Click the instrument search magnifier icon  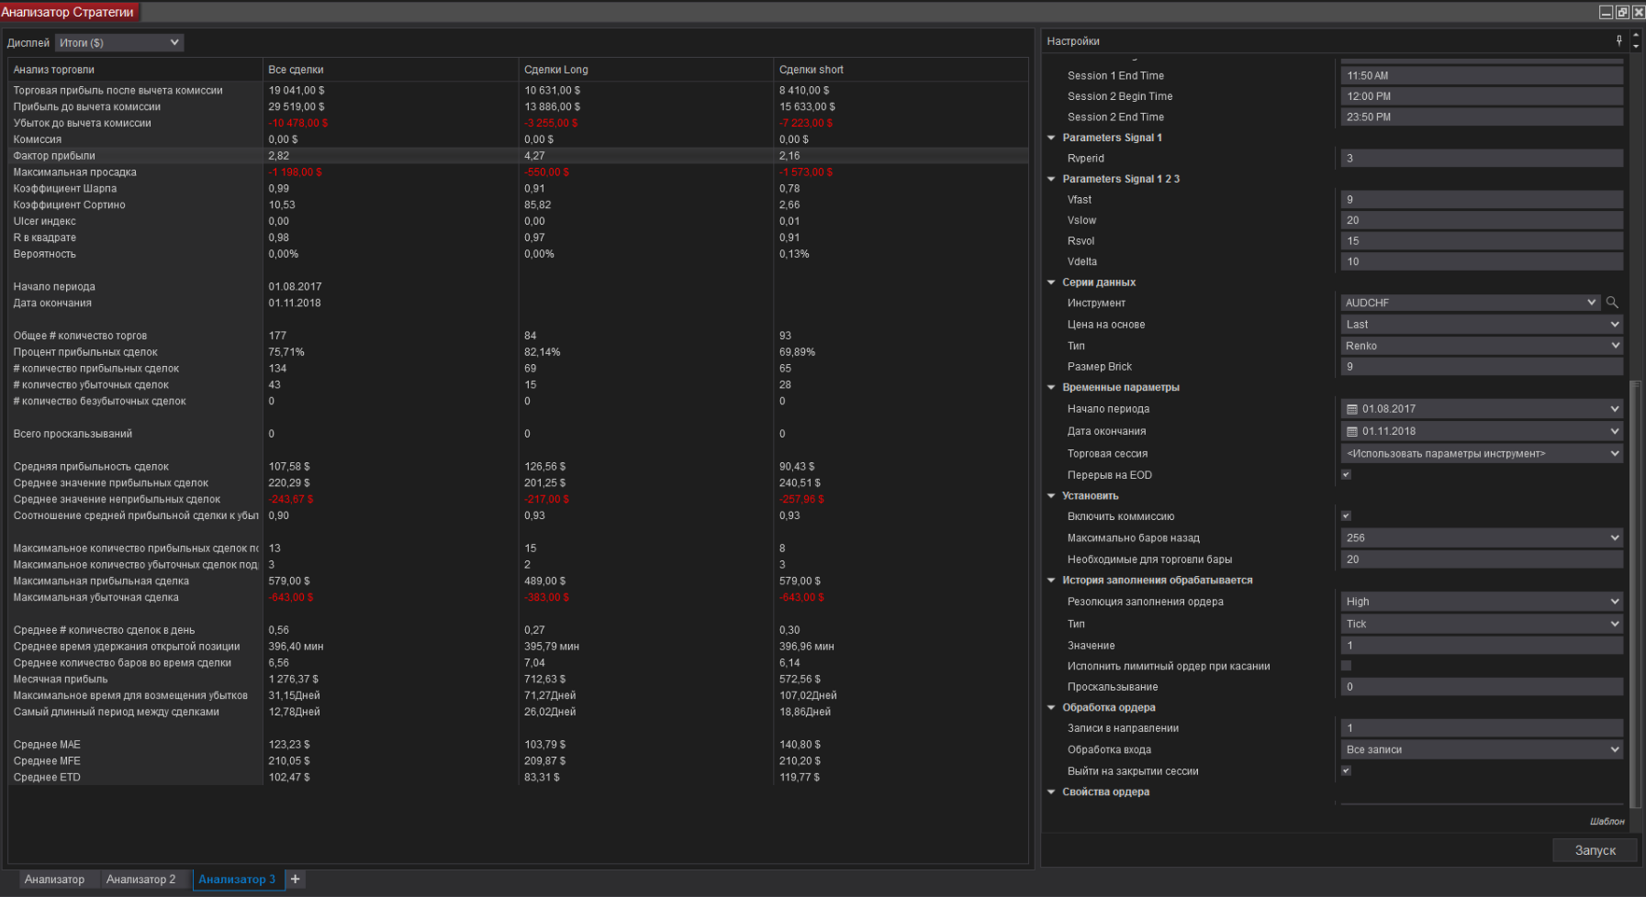coord(1612,303)
